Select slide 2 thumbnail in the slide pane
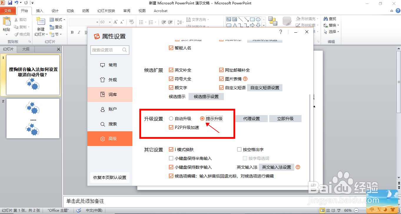This screenshot has width=401, height=214. (33, 118)
